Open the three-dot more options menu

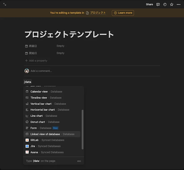[x=179, y=4]
